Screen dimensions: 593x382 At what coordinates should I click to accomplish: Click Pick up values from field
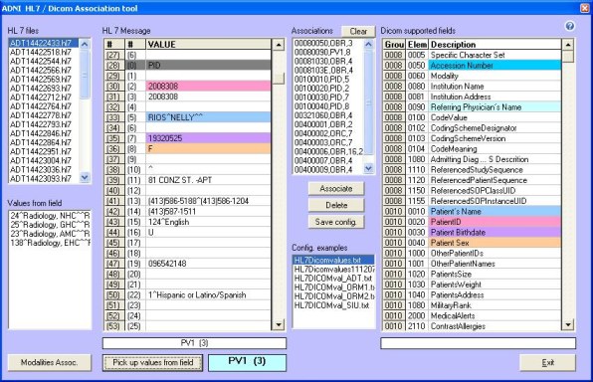(x=153, y=362)
